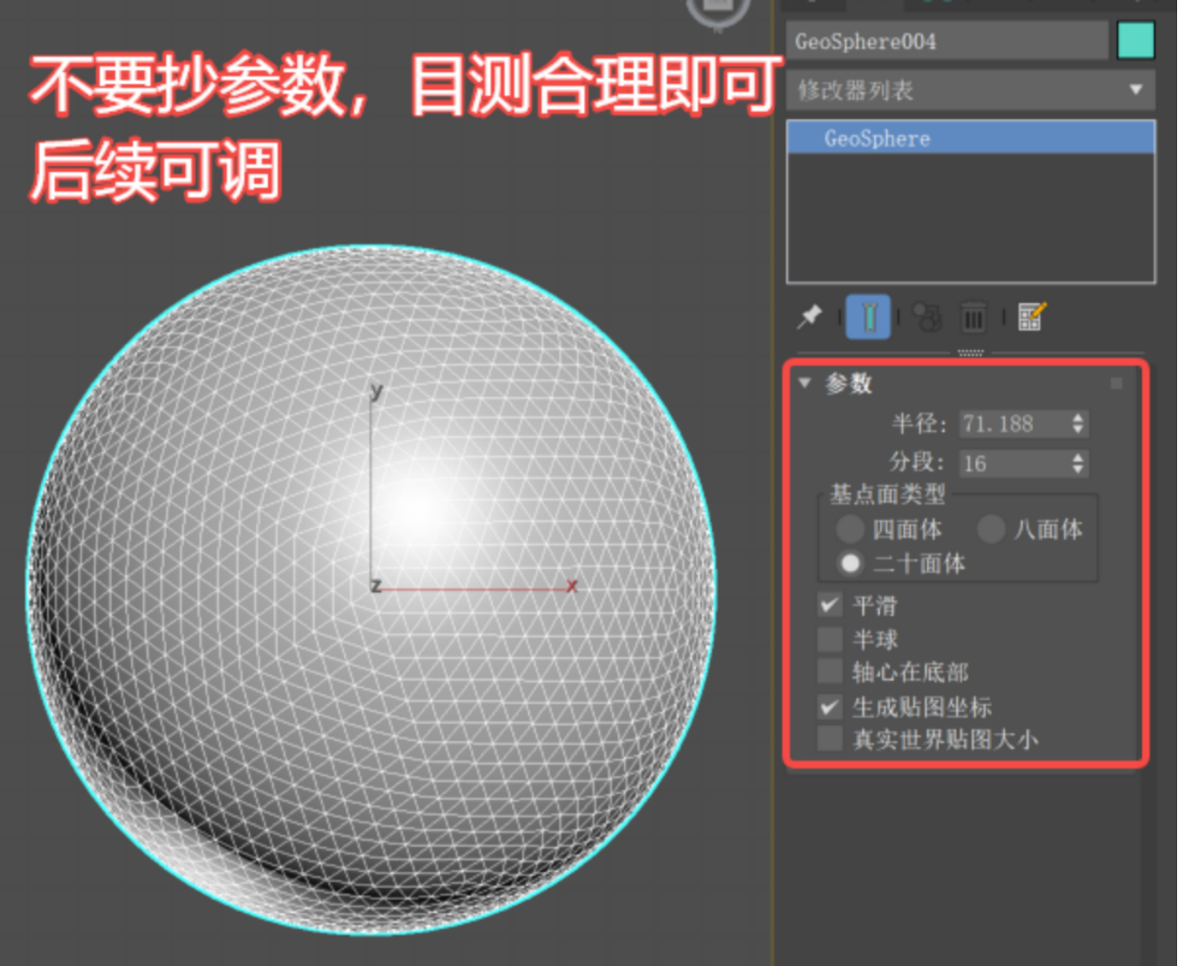The height and width of the screenshot is (966, 1178).
Task: Disable the 生成贴图坐标 checkbox
Action: (830, 707)
